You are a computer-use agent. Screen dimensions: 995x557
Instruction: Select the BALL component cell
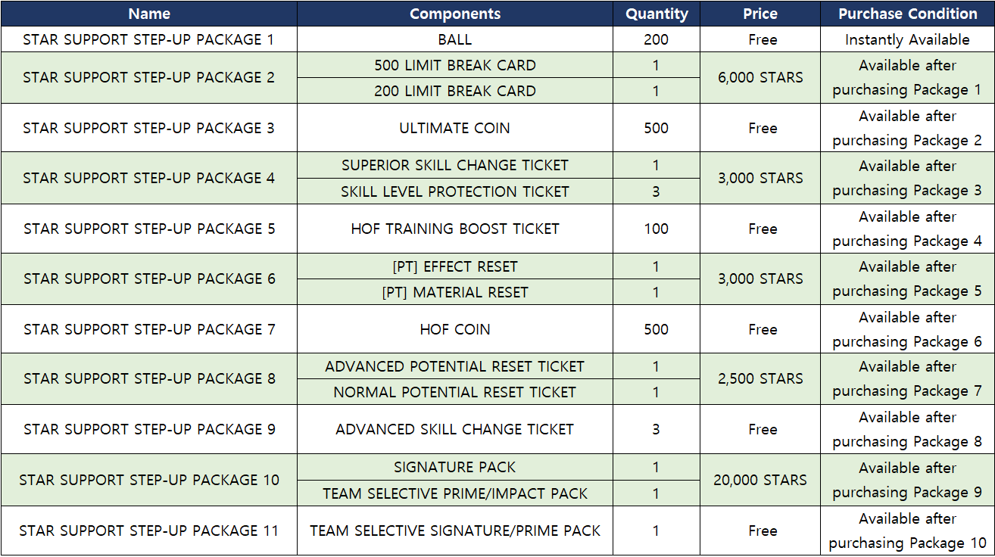pos(454,39)
